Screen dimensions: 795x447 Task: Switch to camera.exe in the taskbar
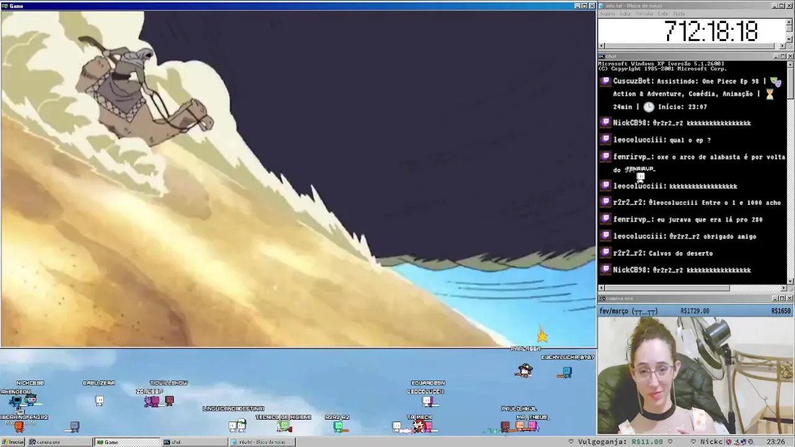point(59,442)
